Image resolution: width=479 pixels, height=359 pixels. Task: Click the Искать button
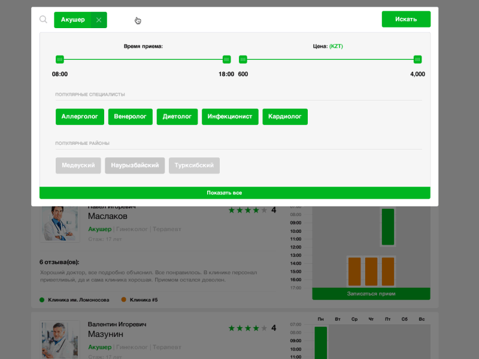pyautogui.click(x=406, y=19)
